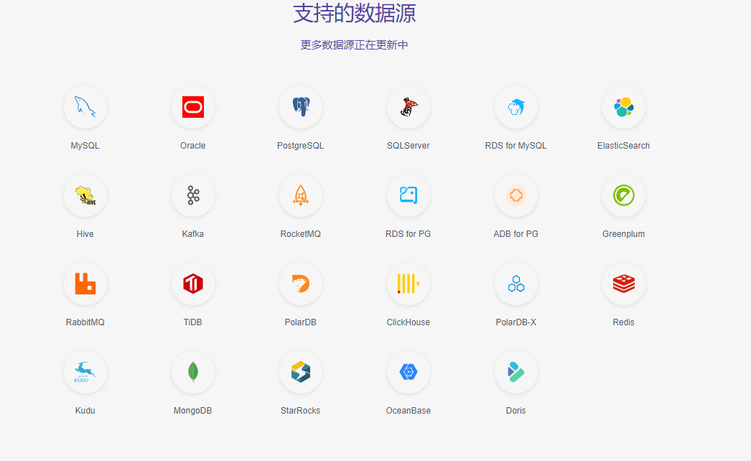This screenshot has height=461, width=751.
Task: Click the red Redis icon
Action: (x=624, y=284)
